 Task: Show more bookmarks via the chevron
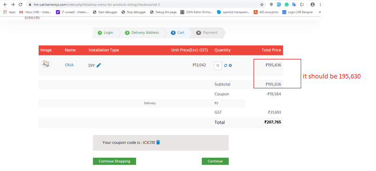(320, 12)
